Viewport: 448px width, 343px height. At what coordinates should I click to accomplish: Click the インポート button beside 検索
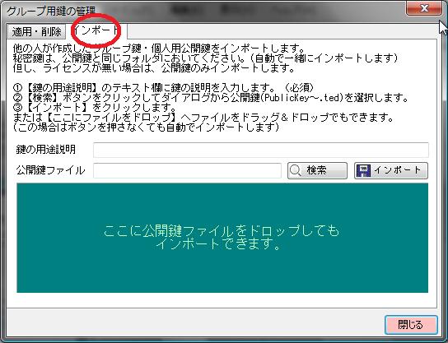(391, 170)
